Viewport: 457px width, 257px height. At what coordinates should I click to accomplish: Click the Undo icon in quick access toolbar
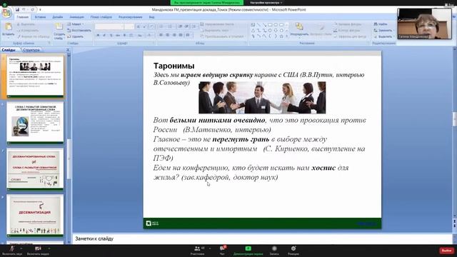24,9
